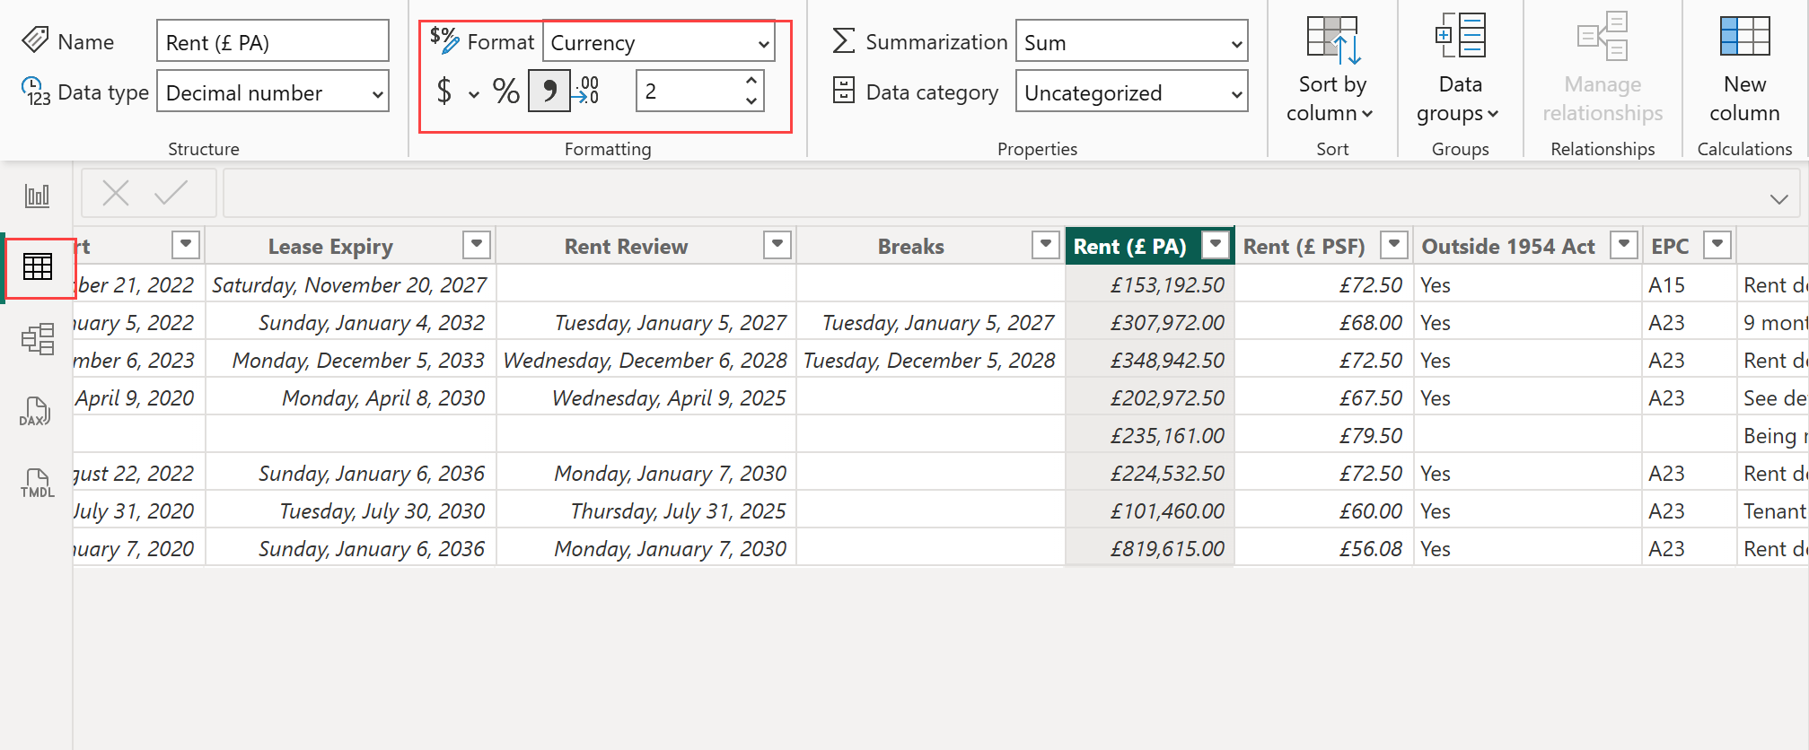
Task: Apply percentage format to column
Action: pos(505,92)
